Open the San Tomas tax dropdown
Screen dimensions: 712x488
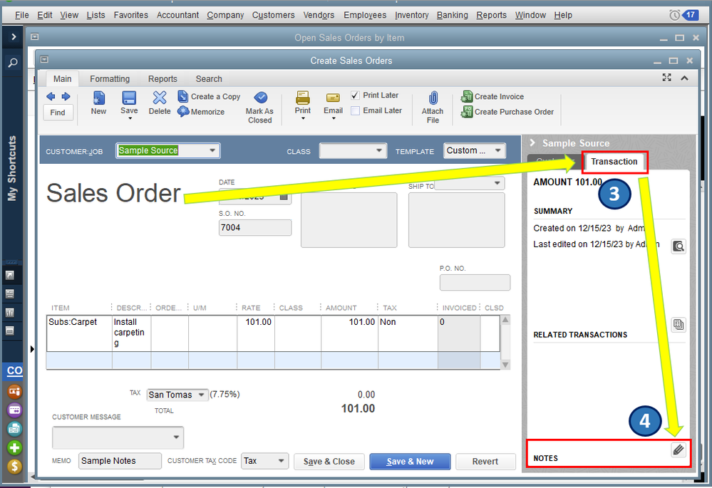coord(201,395)
